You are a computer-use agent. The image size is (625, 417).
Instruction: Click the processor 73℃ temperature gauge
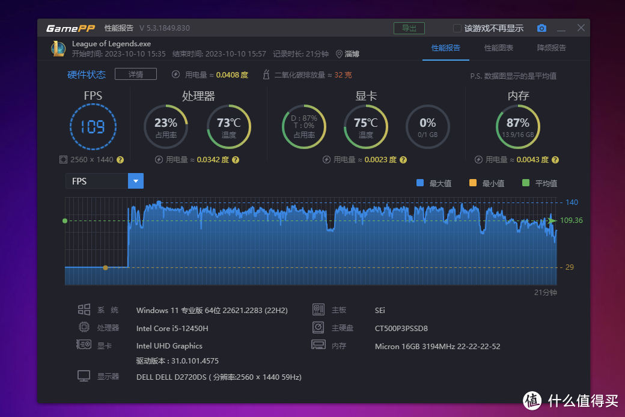point(229,127)
